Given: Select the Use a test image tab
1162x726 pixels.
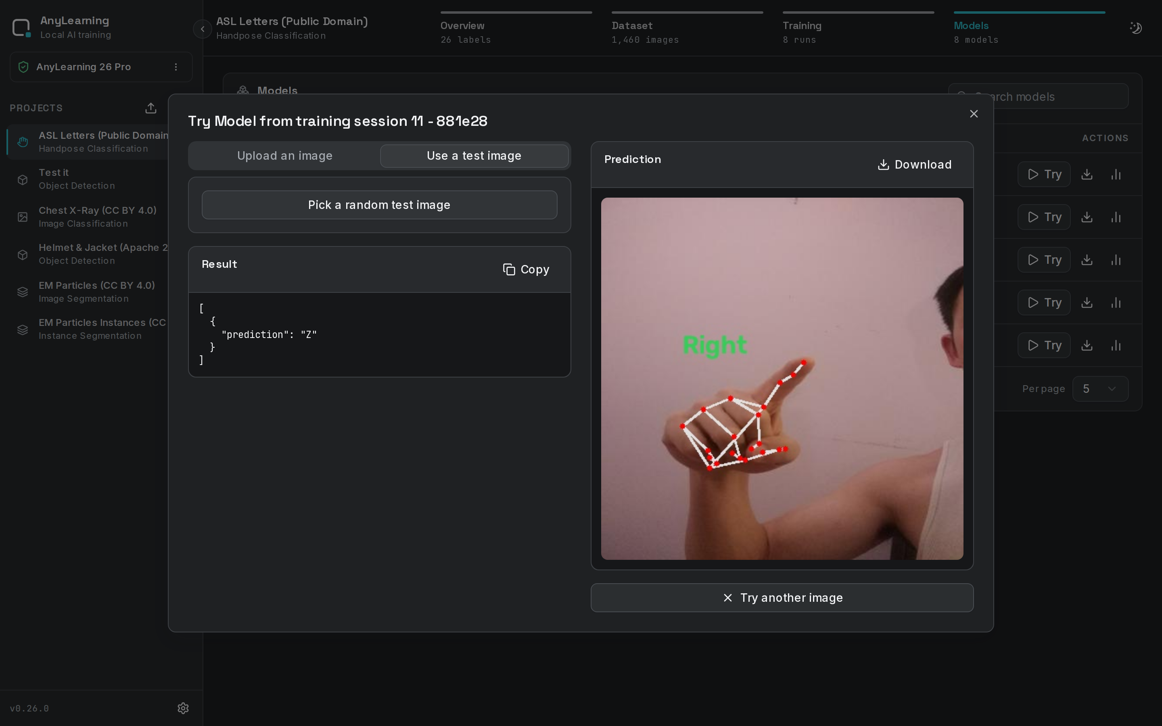Looking at the screenshot, I should (474, 156).
